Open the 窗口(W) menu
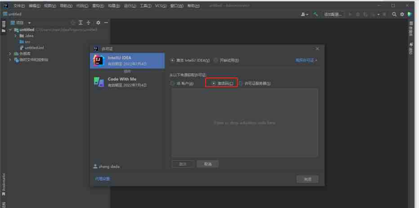The width and height of the screenshot is (419, 208). [177, 5]
